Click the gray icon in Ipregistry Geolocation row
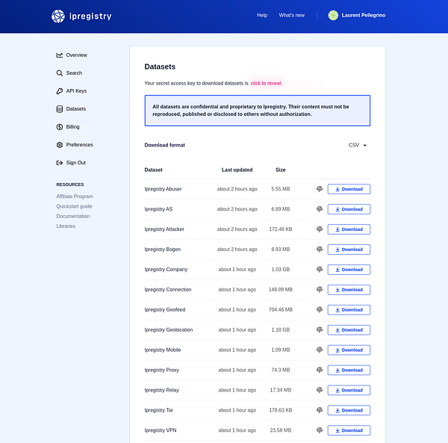The image size is (448, 443). [x=320, y=329]
